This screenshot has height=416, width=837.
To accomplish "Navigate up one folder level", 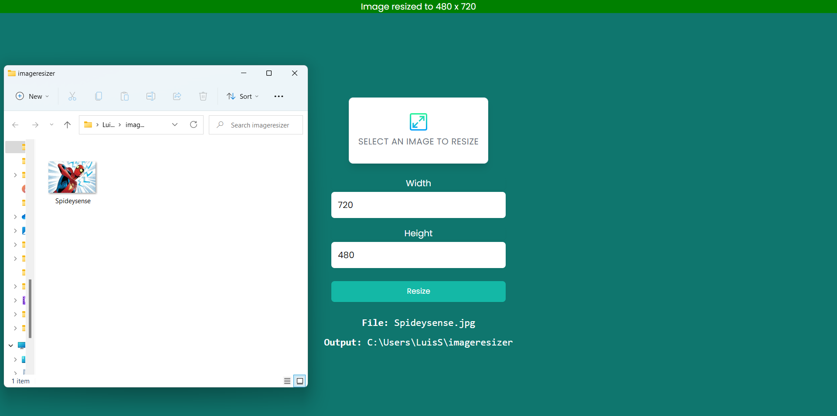I will 67,125.
